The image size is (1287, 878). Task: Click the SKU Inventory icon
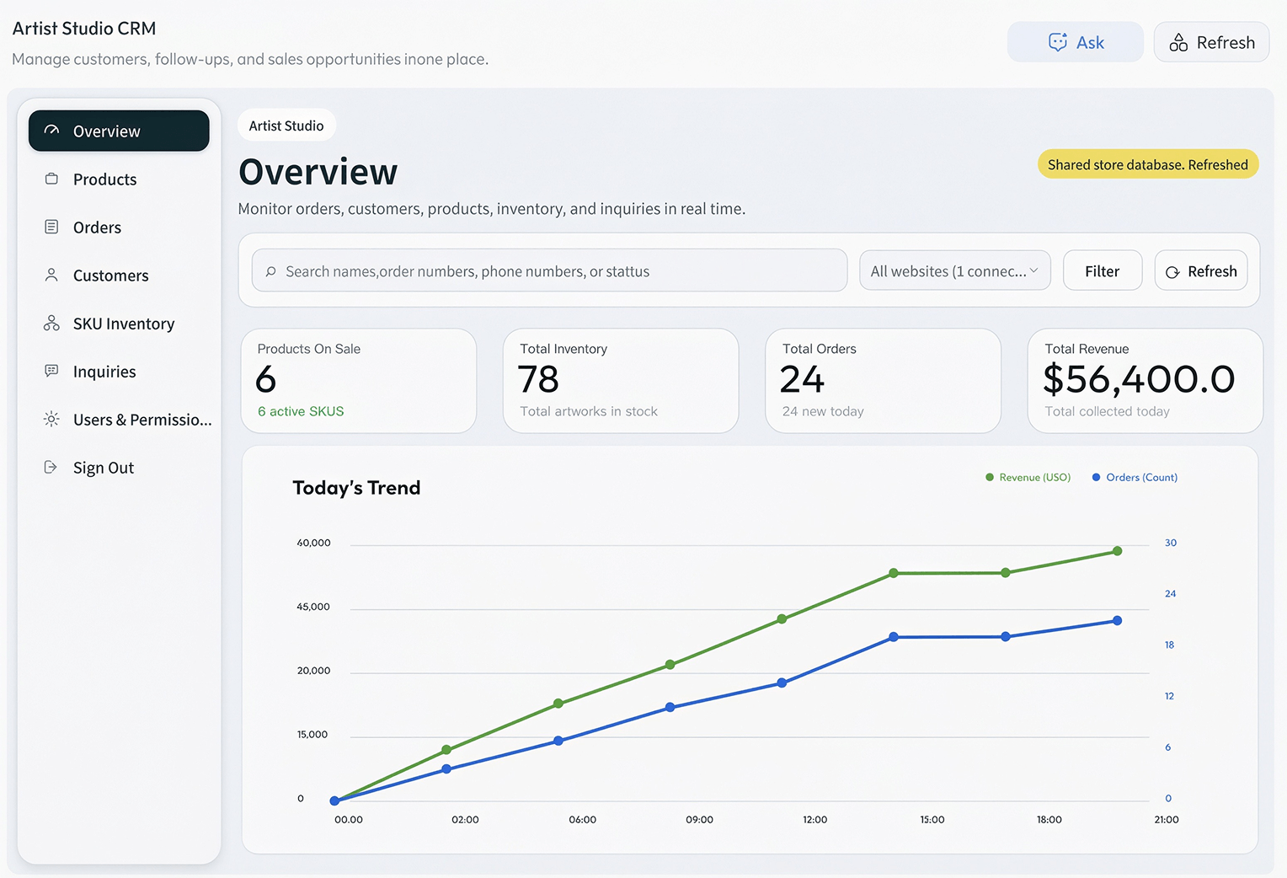51,323
